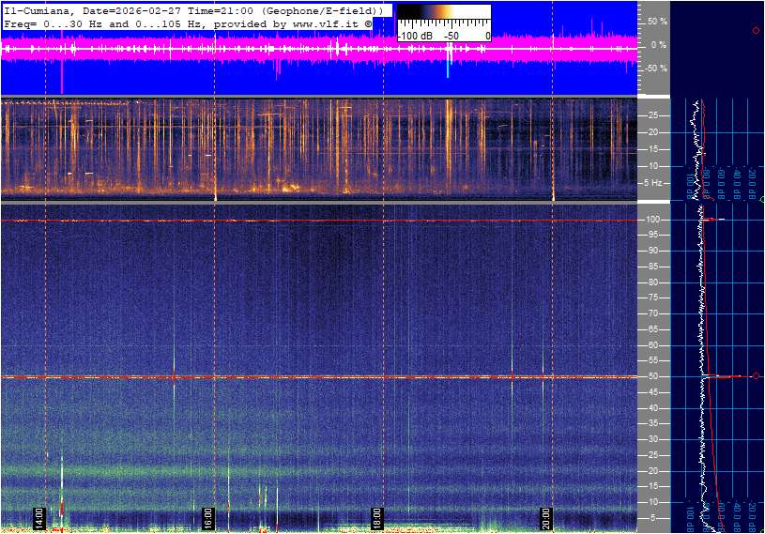The height and width of the screenshot is (534, 765).
Task: Click the red circle marker at top right
Action: [x=756, y=31]
